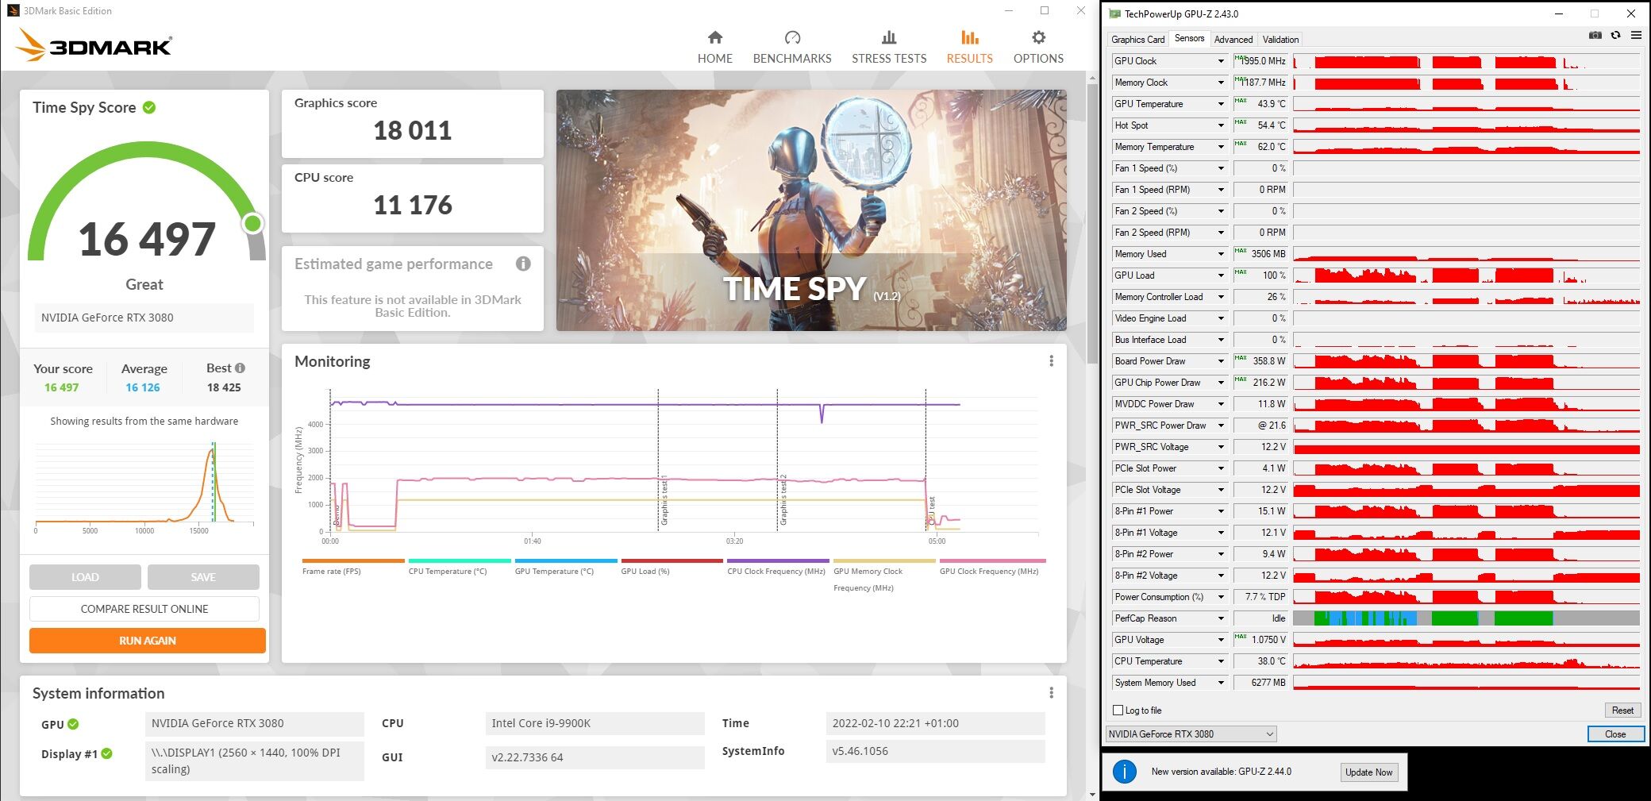Viewport: 1651px width, 801px height.
Task: Click the GPU-Z title bar app icon
Action: [x=1114, y=13]
